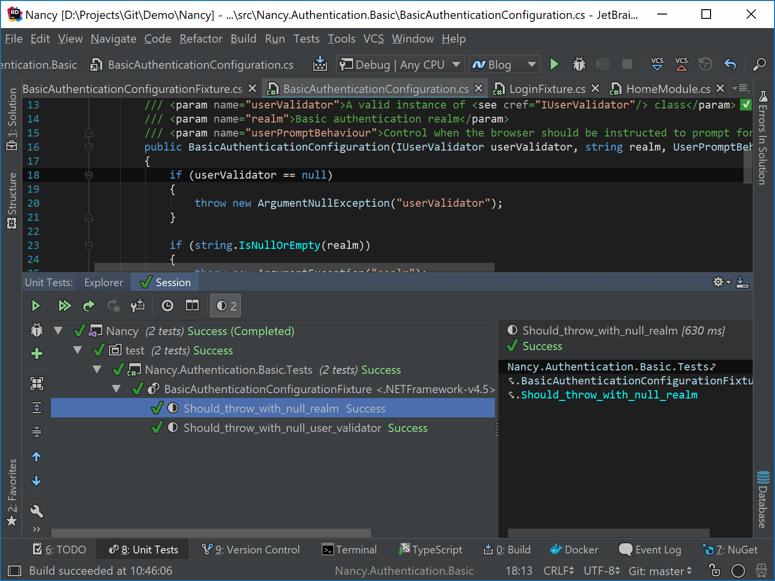Click the VCS update project icon
This screenshot has height=581, width=775.
(657, 64)
